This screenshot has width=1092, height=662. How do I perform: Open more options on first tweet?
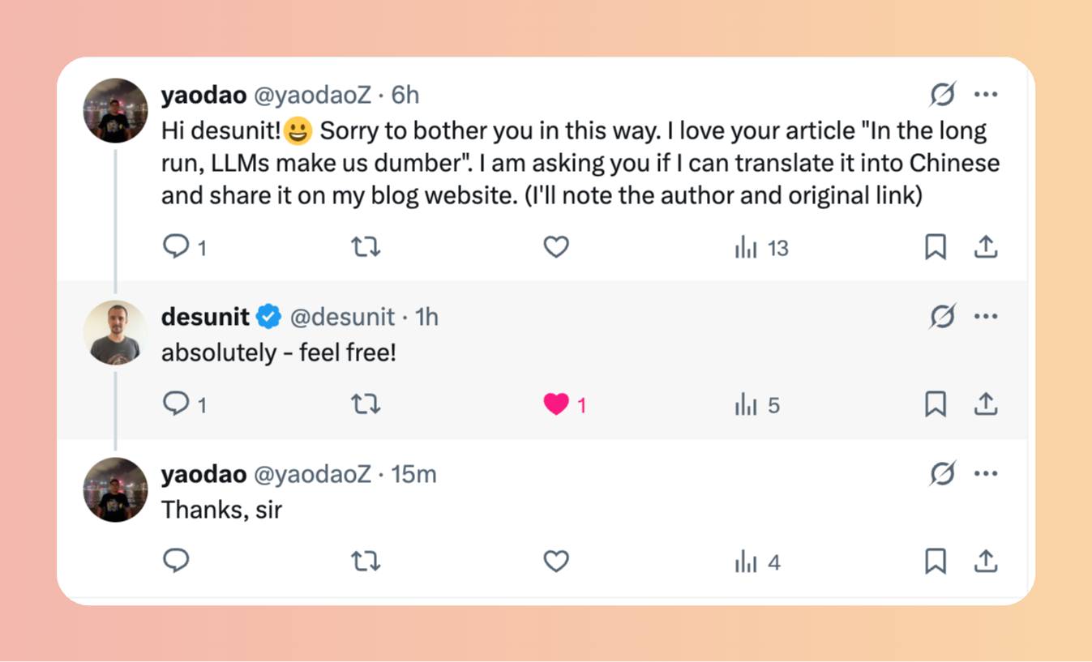pos(986,95)
